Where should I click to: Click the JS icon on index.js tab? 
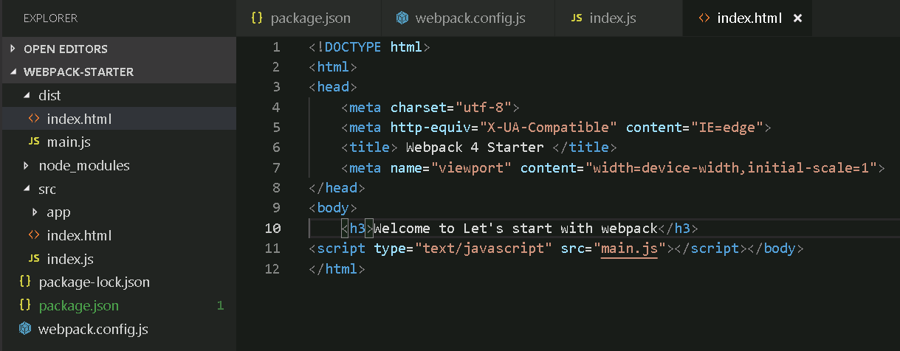click(x=576, y=18)
